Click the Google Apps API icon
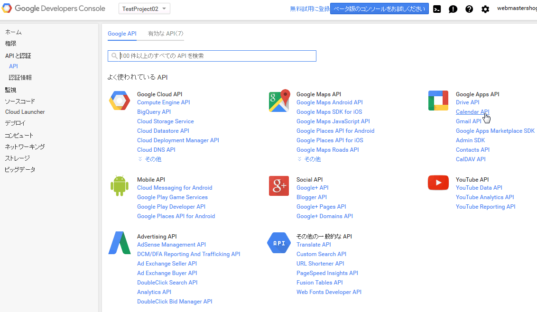537x312 pixels. pyautogui.click(x=438, y=101)
